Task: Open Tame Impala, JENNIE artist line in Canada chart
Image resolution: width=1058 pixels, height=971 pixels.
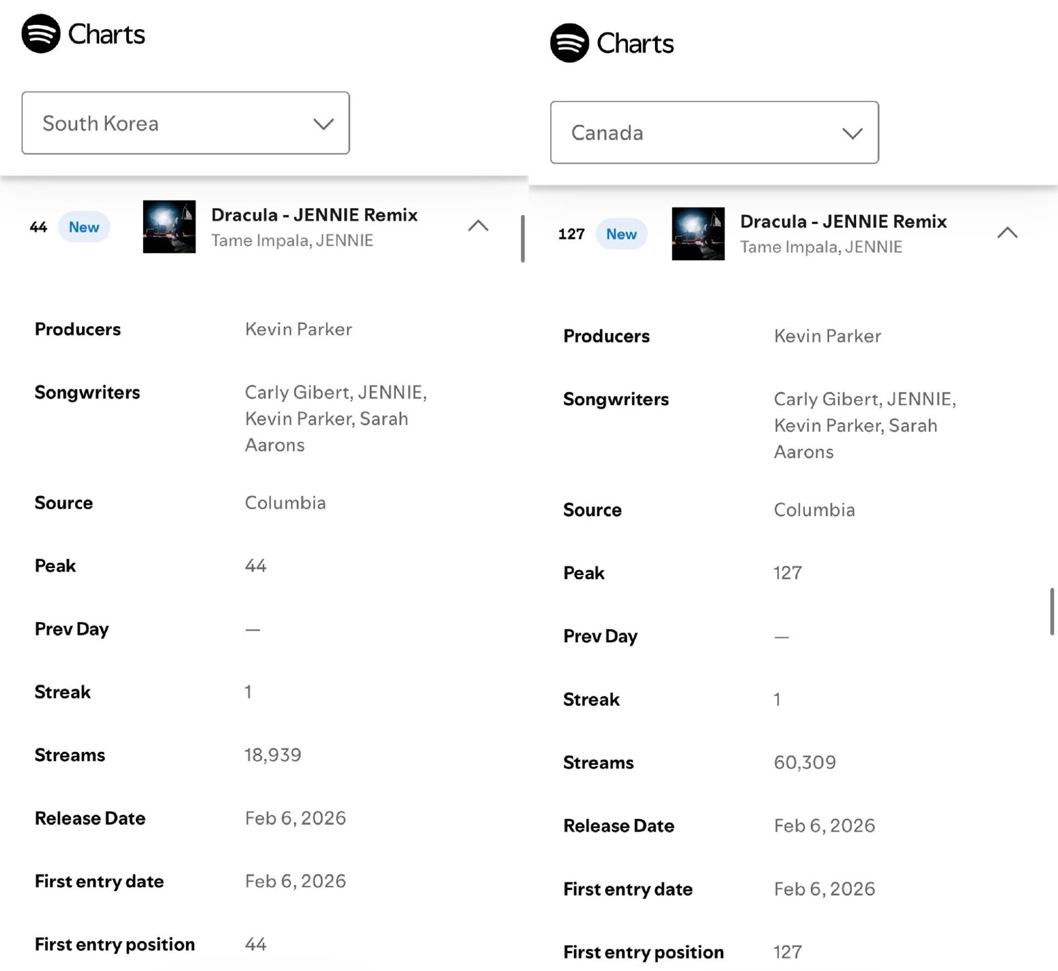Action: tap(821, 248)
